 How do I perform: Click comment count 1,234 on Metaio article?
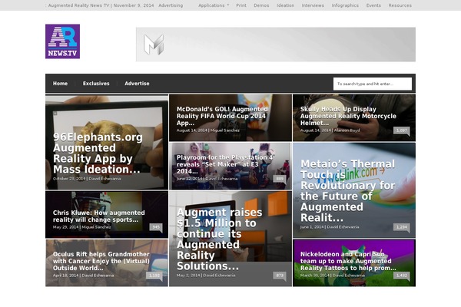click(401, 227)
